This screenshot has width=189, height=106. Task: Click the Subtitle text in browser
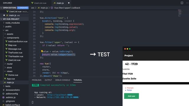click(x=126, y=69)
